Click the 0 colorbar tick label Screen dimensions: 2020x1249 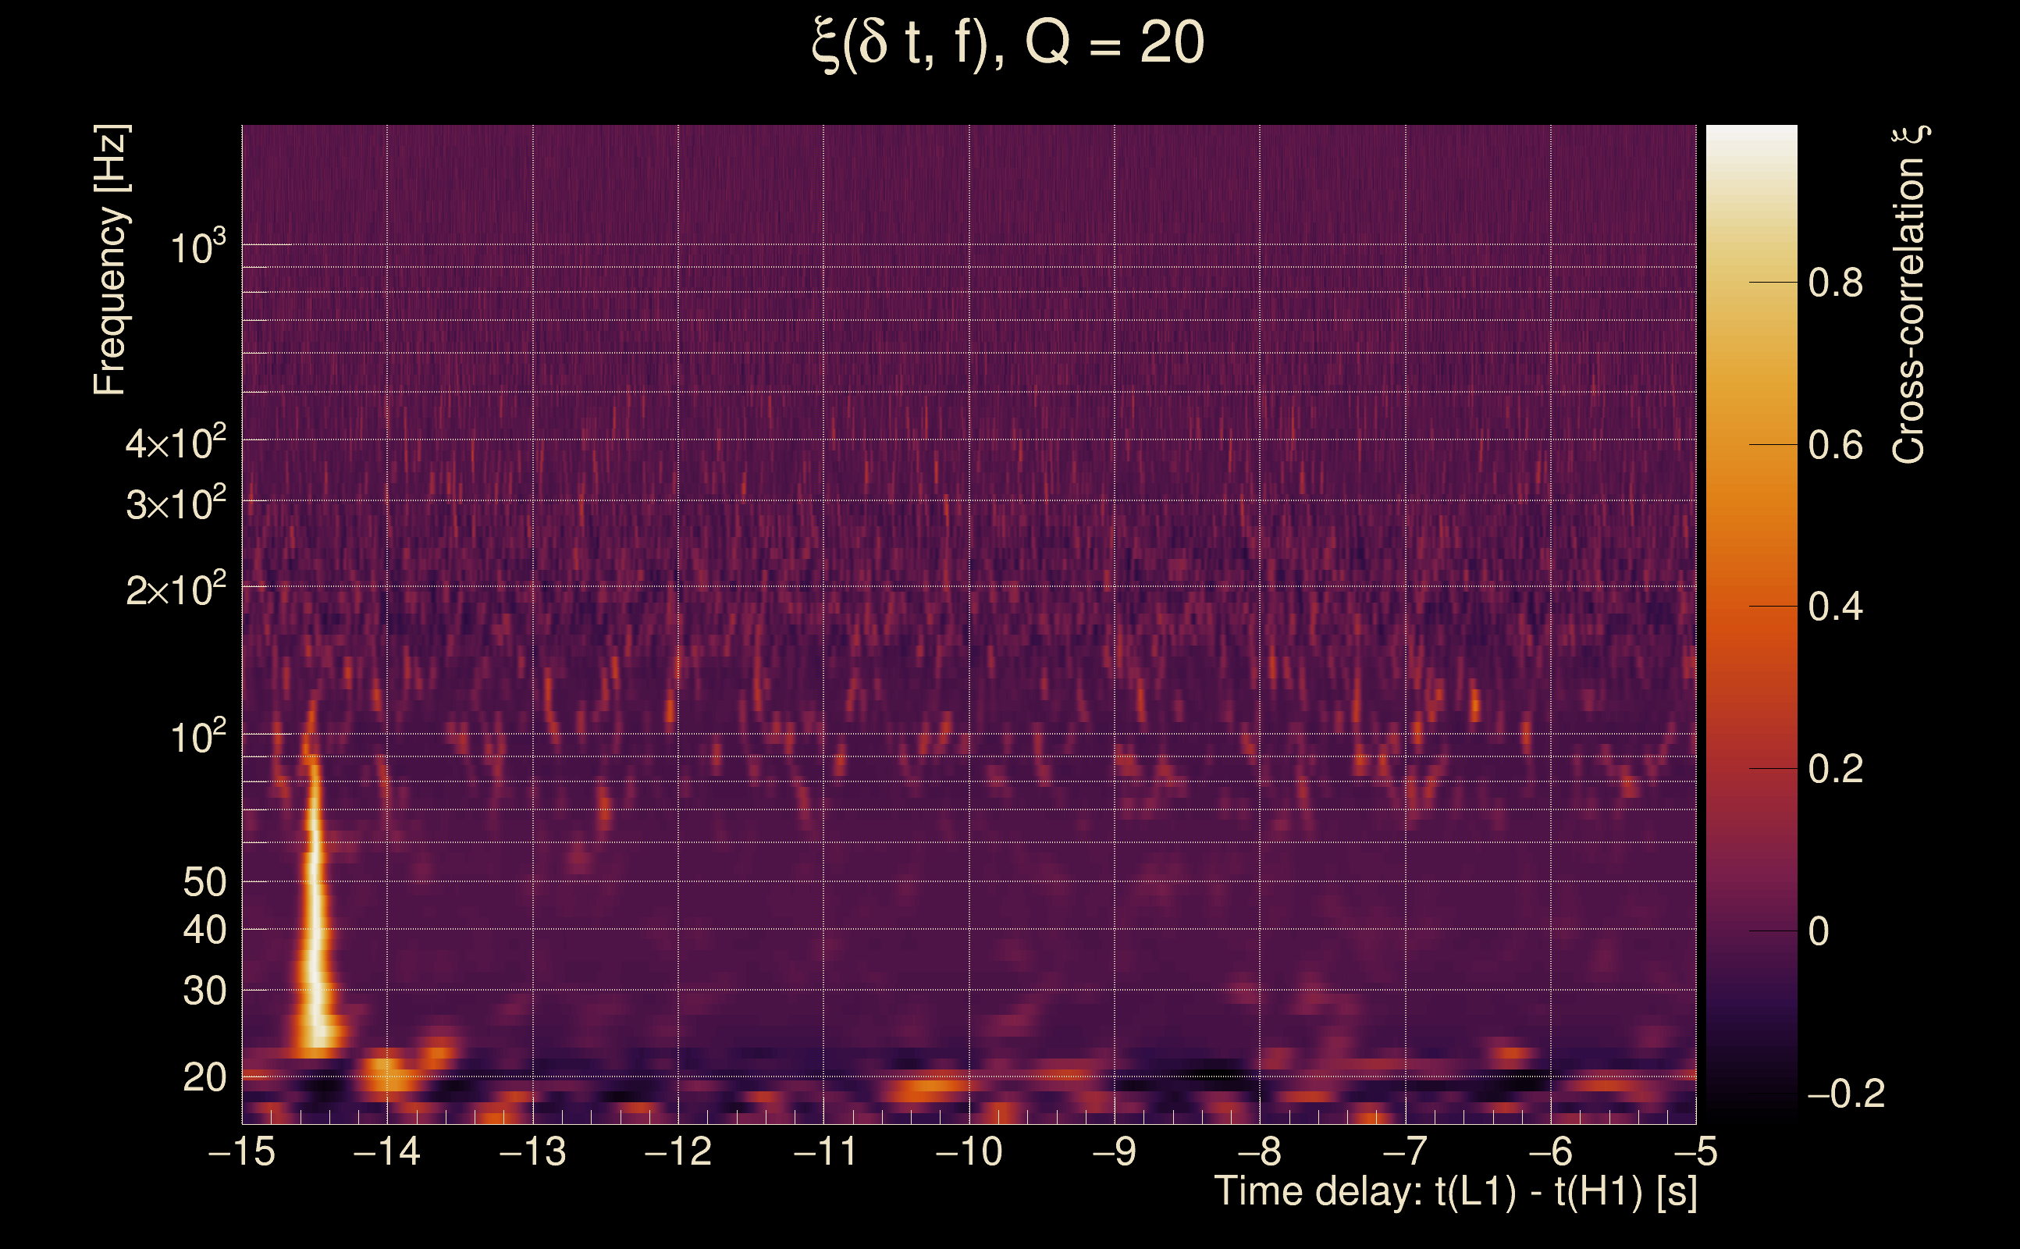click(x=1819, y=932)
